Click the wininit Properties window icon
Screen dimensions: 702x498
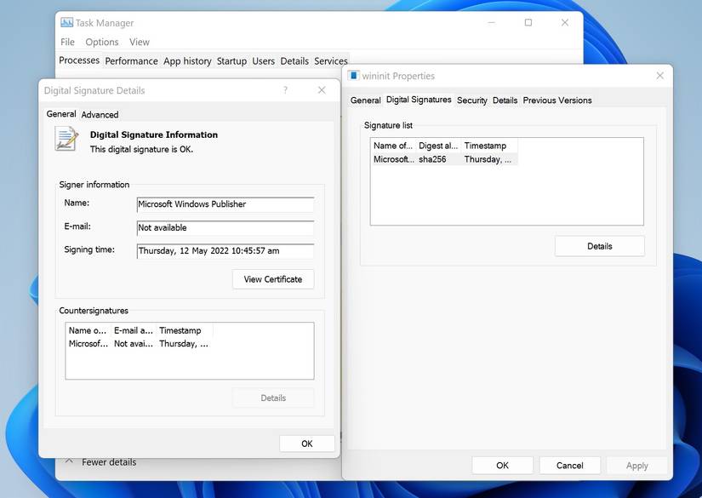click(352, 75)
